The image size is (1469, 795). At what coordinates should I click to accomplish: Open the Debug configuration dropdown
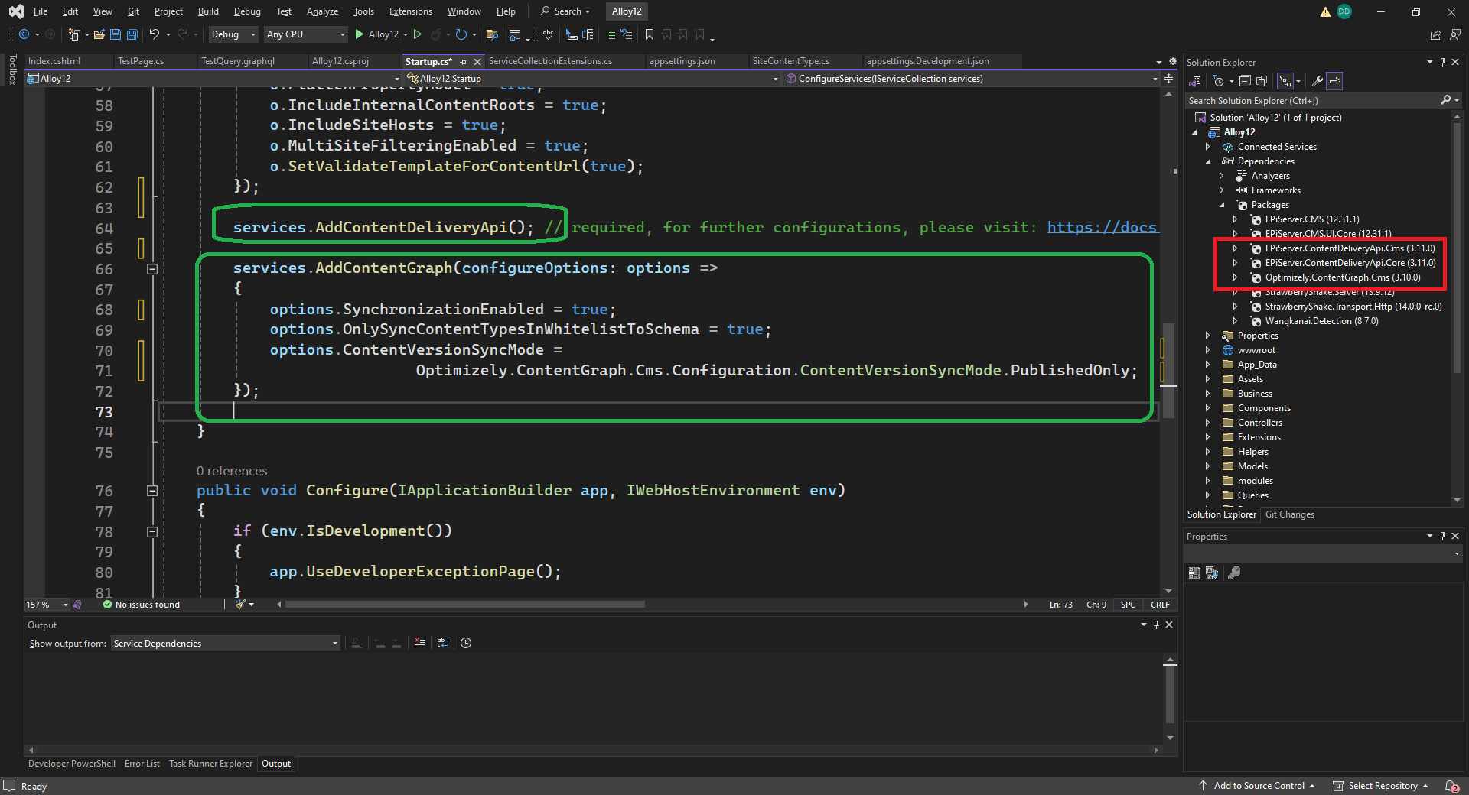pyautogui.click(x=233, y=34)
